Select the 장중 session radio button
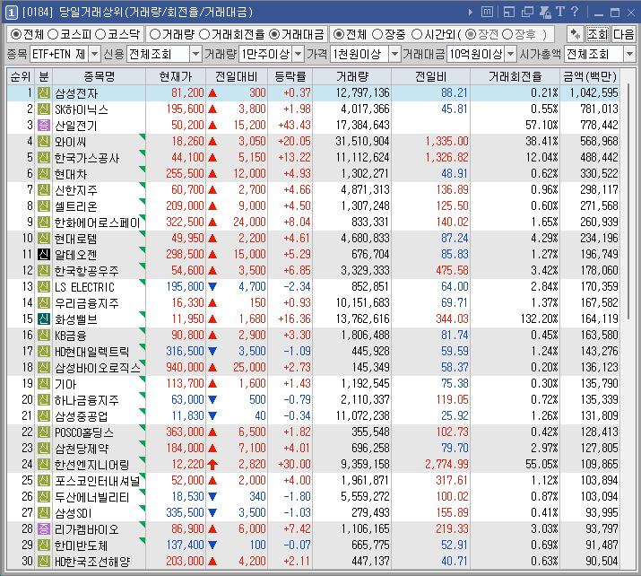Viewport: 641px width, 576px height. 377,34
